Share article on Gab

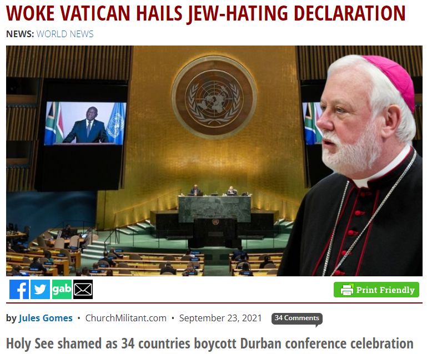tap(62, 289)
